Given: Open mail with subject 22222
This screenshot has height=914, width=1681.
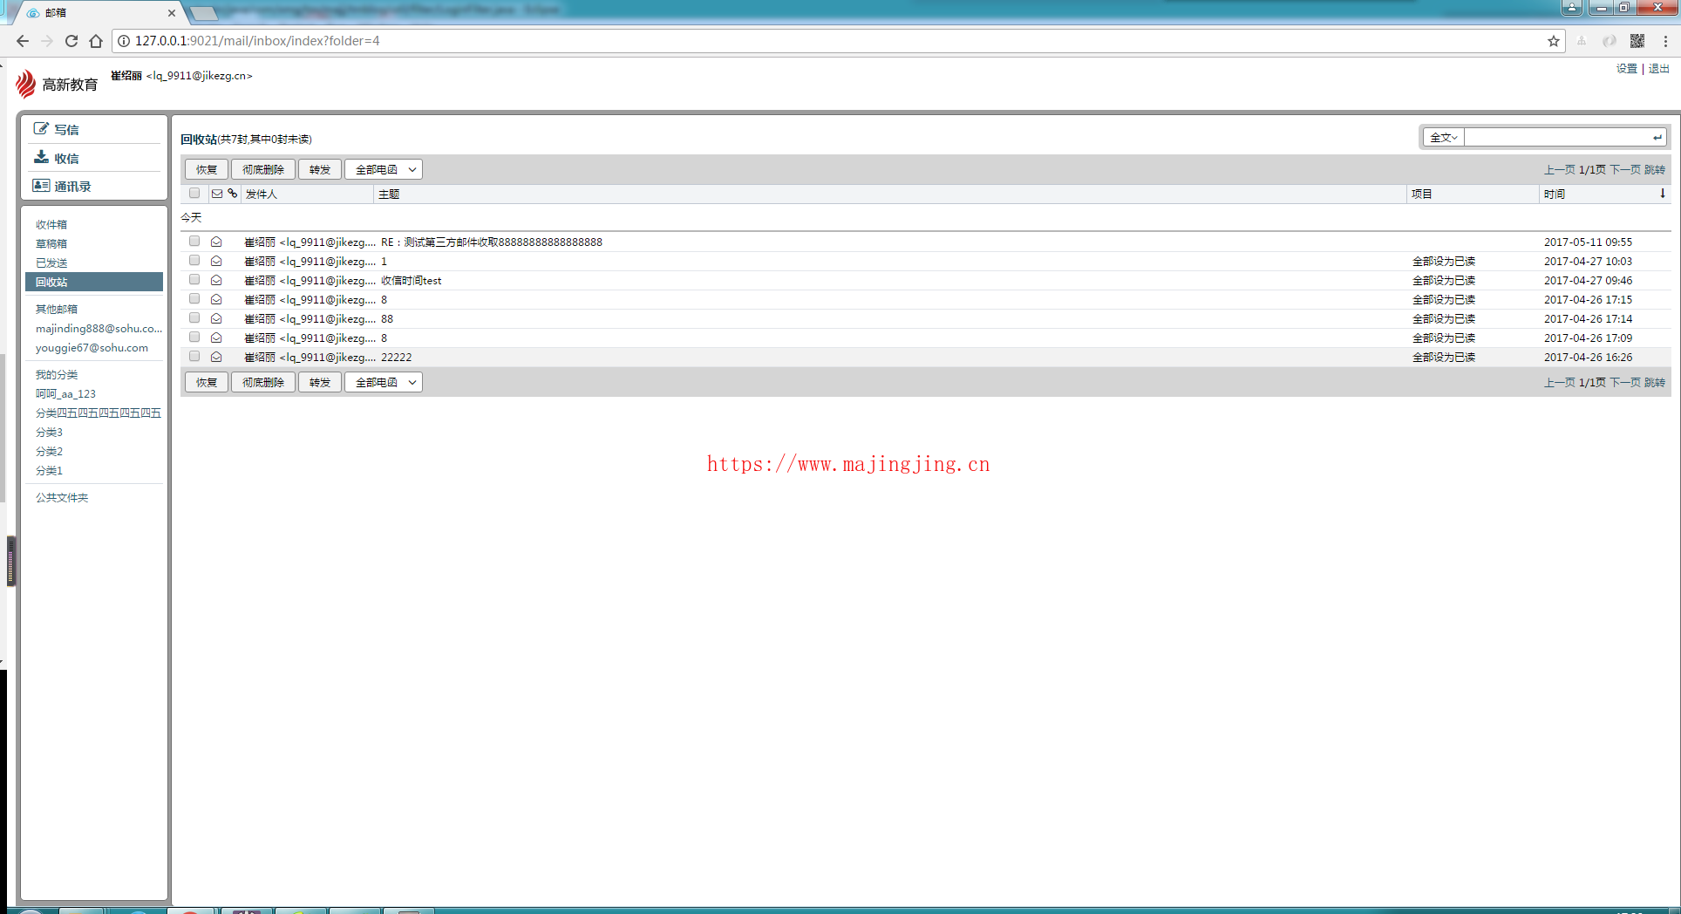Looking at the screenshot, I should pos(397,358).
